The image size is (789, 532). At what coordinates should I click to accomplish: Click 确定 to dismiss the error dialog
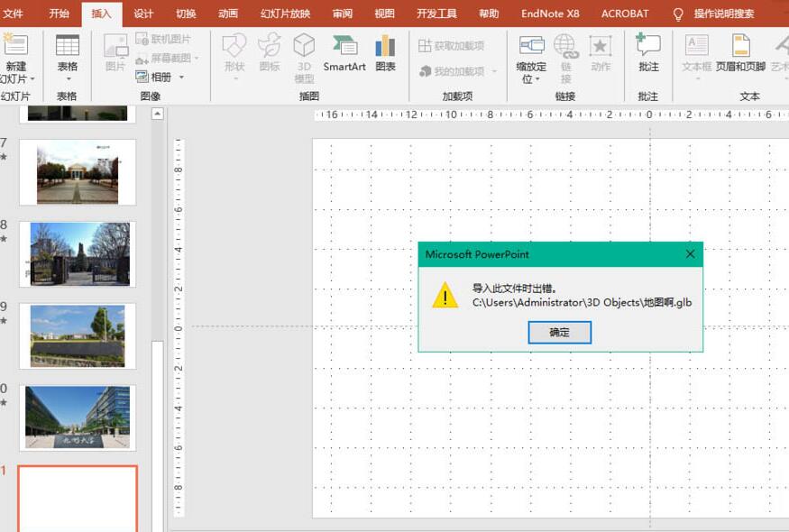tap(559, 332)
